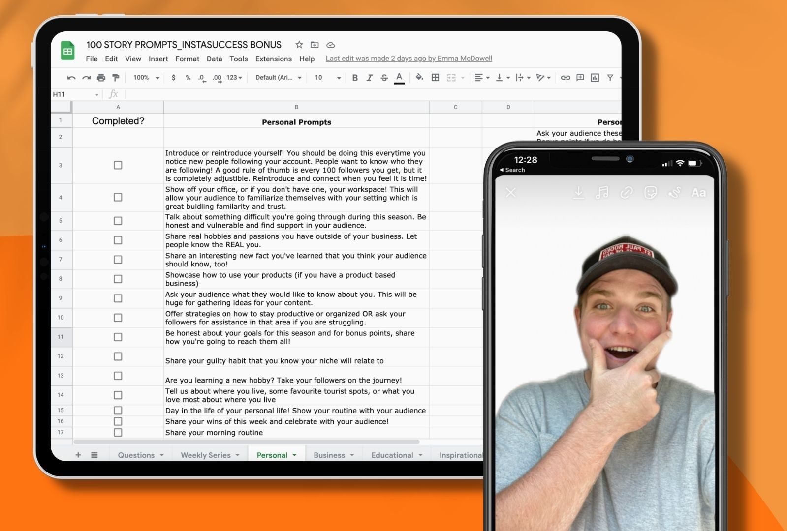Tick the 'Share your morning routine' checkbox
This screenshot has width=787, height=531.
pos(118,433)
